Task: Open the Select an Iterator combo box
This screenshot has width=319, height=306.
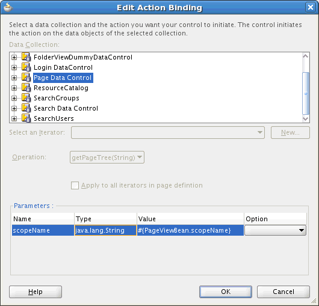Action: [168, 132]
